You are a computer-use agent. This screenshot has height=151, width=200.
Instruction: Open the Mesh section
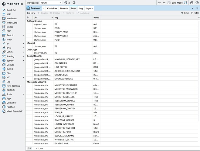click(x=9, y=40)
